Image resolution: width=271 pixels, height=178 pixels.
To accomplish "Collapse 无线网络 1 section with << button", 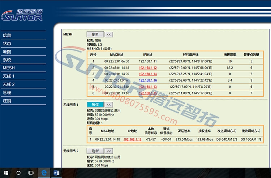I will coord(109,105).
